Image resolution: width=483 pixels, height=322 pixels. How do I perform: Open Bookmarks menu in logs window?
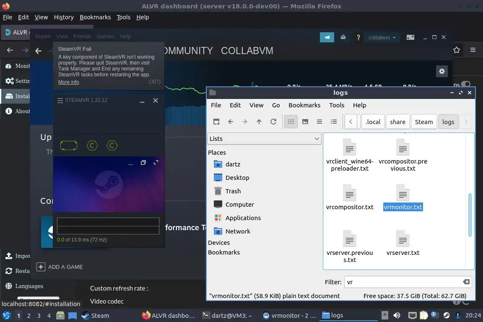coord(304,105)
